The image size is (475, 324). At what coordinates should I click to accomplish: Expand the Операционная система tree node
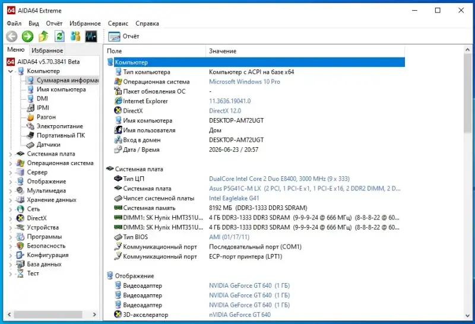[11, 163]
